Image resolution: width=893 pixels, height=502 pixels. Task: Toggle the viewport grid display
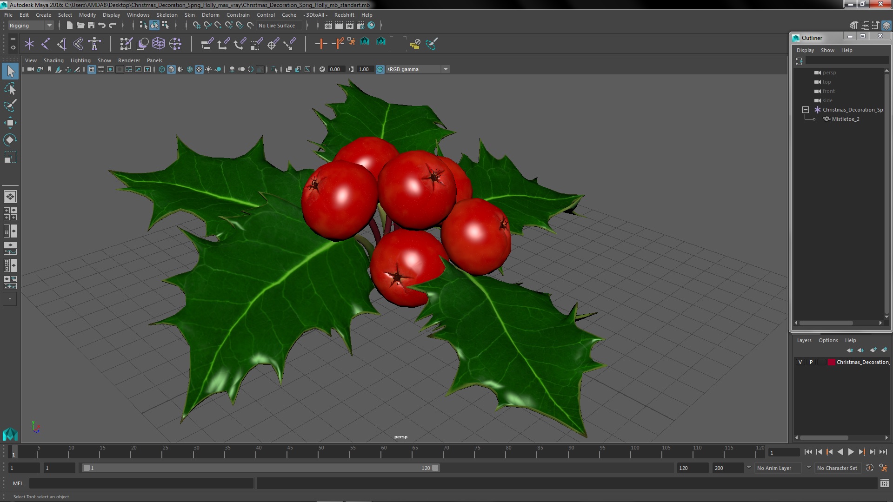[92, 69]
